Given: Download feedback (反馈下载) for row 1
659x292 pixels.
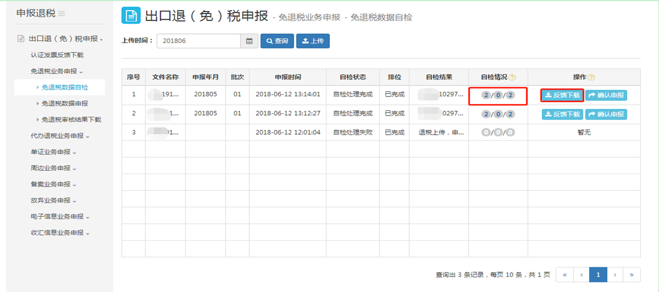Looking at the screenshot, I should coord(562,95).
